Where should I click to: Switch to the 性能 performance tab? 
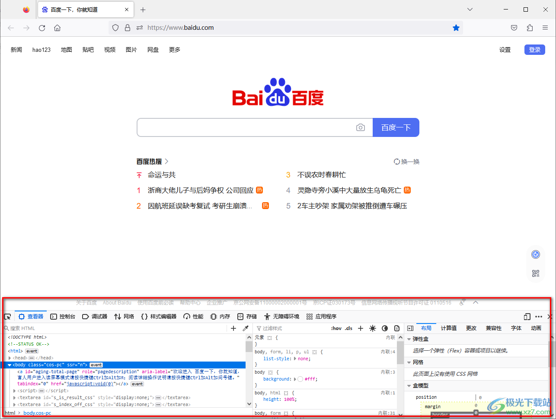(x=193, y=317)
